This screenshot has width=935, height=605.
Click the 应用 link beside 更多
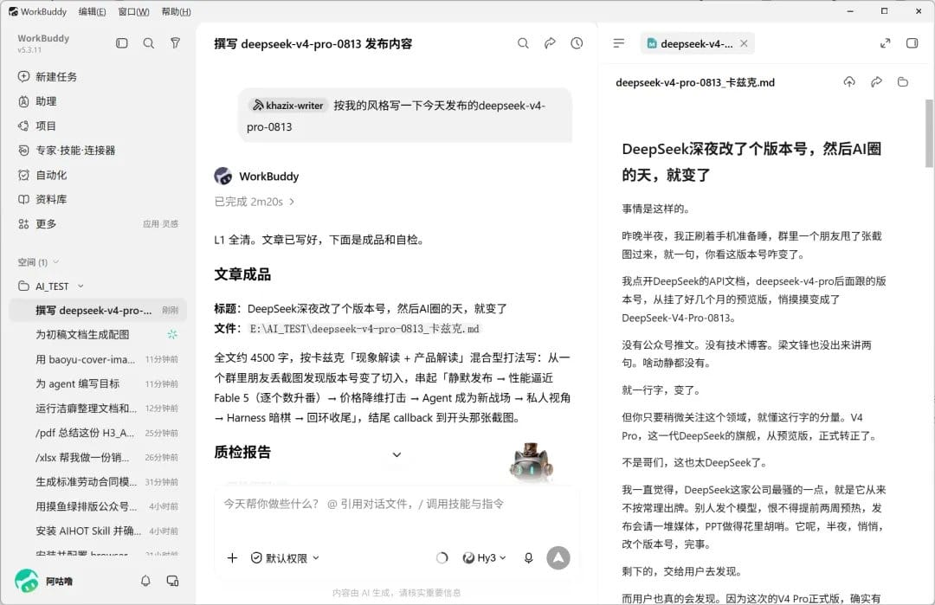click(151, 224)
